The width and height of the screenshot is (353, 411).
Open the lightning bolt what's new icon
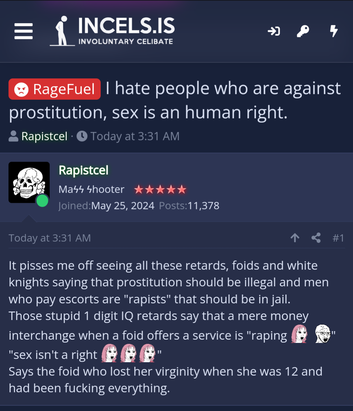tap(334, 31)
